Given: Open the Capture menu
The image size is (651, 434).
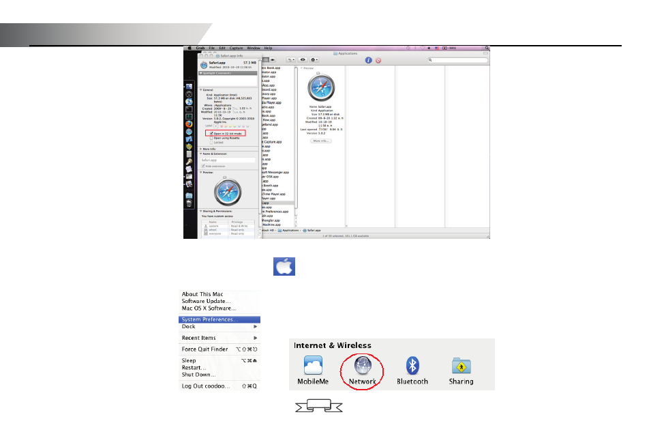Looking at the screenshot, I should (237, 48).
